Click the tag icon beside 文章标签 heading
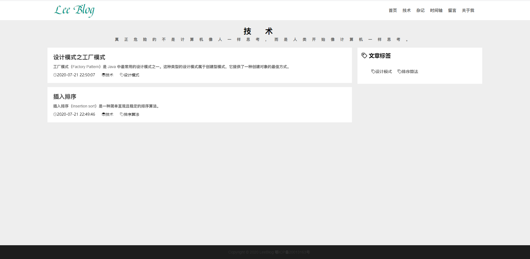The width and height of the screenshot is (530, 259). click(364, 56)
